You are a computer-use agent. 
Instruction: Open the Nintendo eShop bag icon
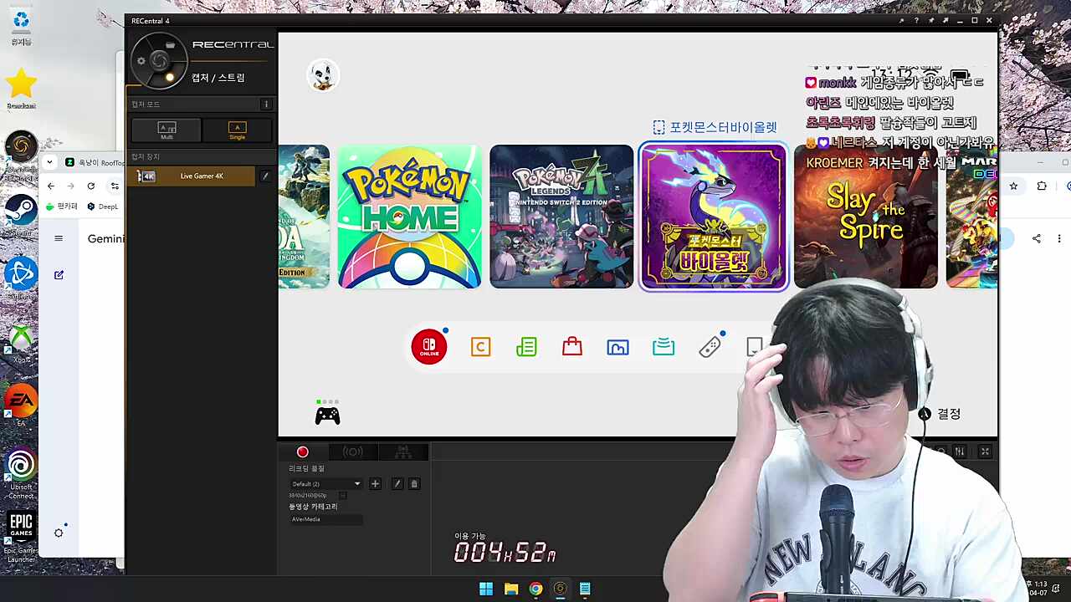572,346
